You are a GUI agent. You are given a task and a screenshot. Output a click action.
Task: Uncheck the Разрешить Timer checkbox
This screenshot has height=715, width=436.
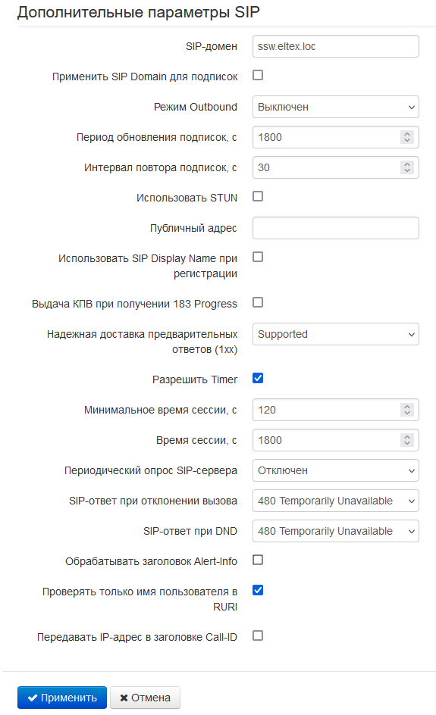[258, 379]
